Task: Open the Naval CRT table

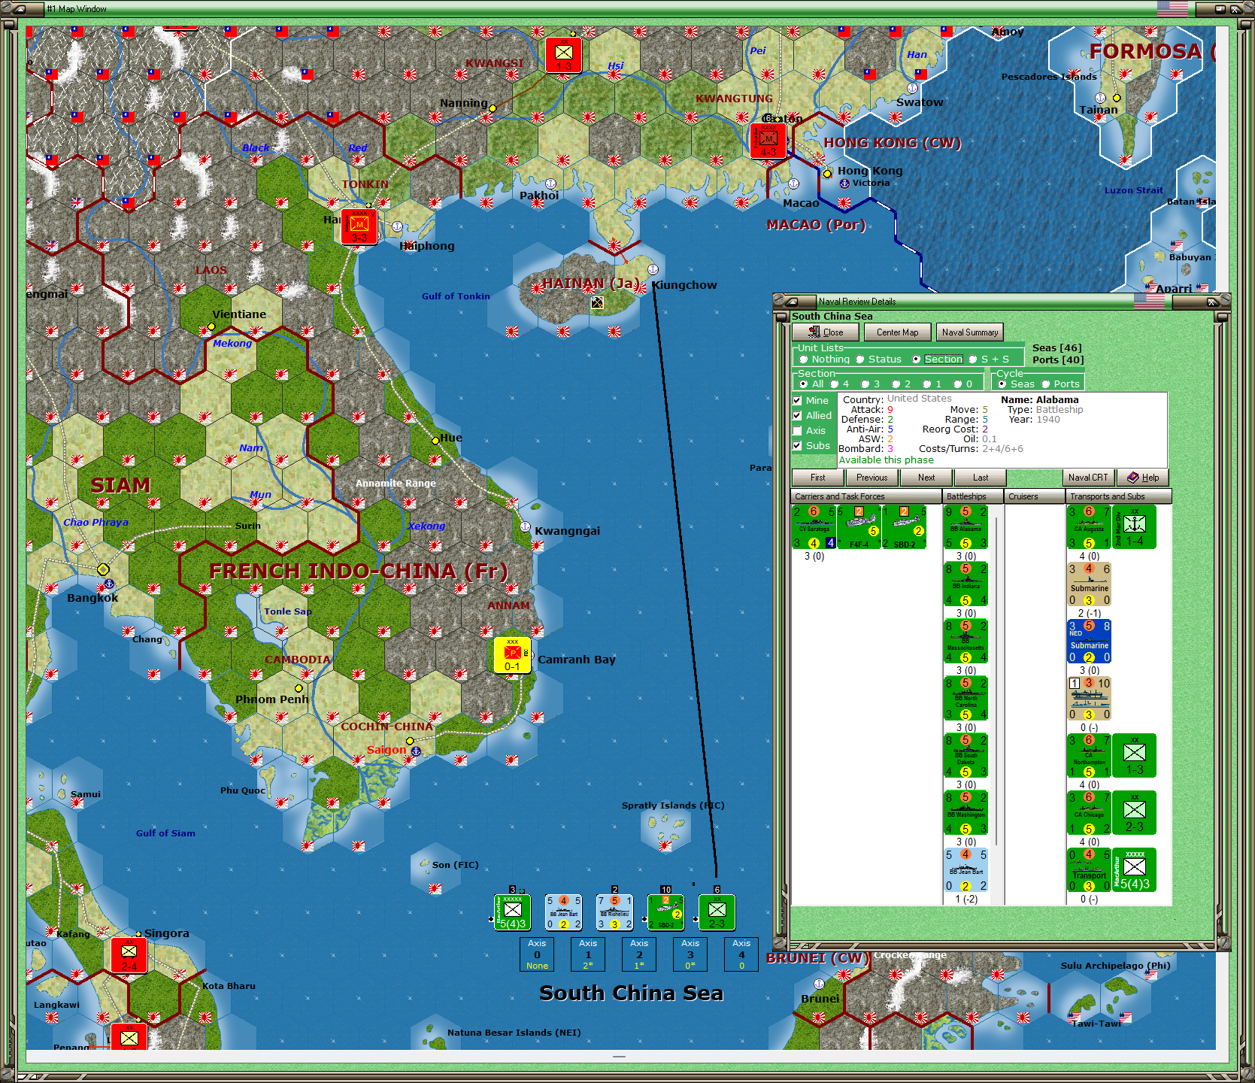Action: 1088,478
